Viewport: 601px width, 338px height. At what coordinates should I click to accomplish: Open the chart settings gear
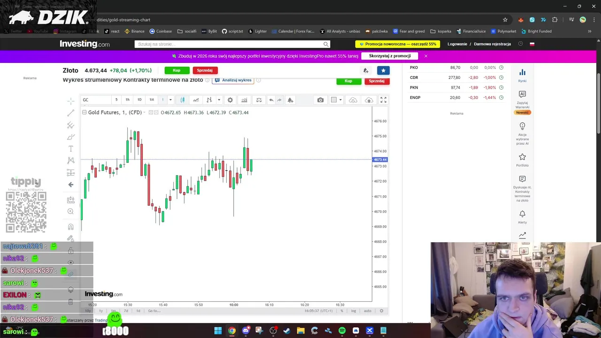click(230, 100)
